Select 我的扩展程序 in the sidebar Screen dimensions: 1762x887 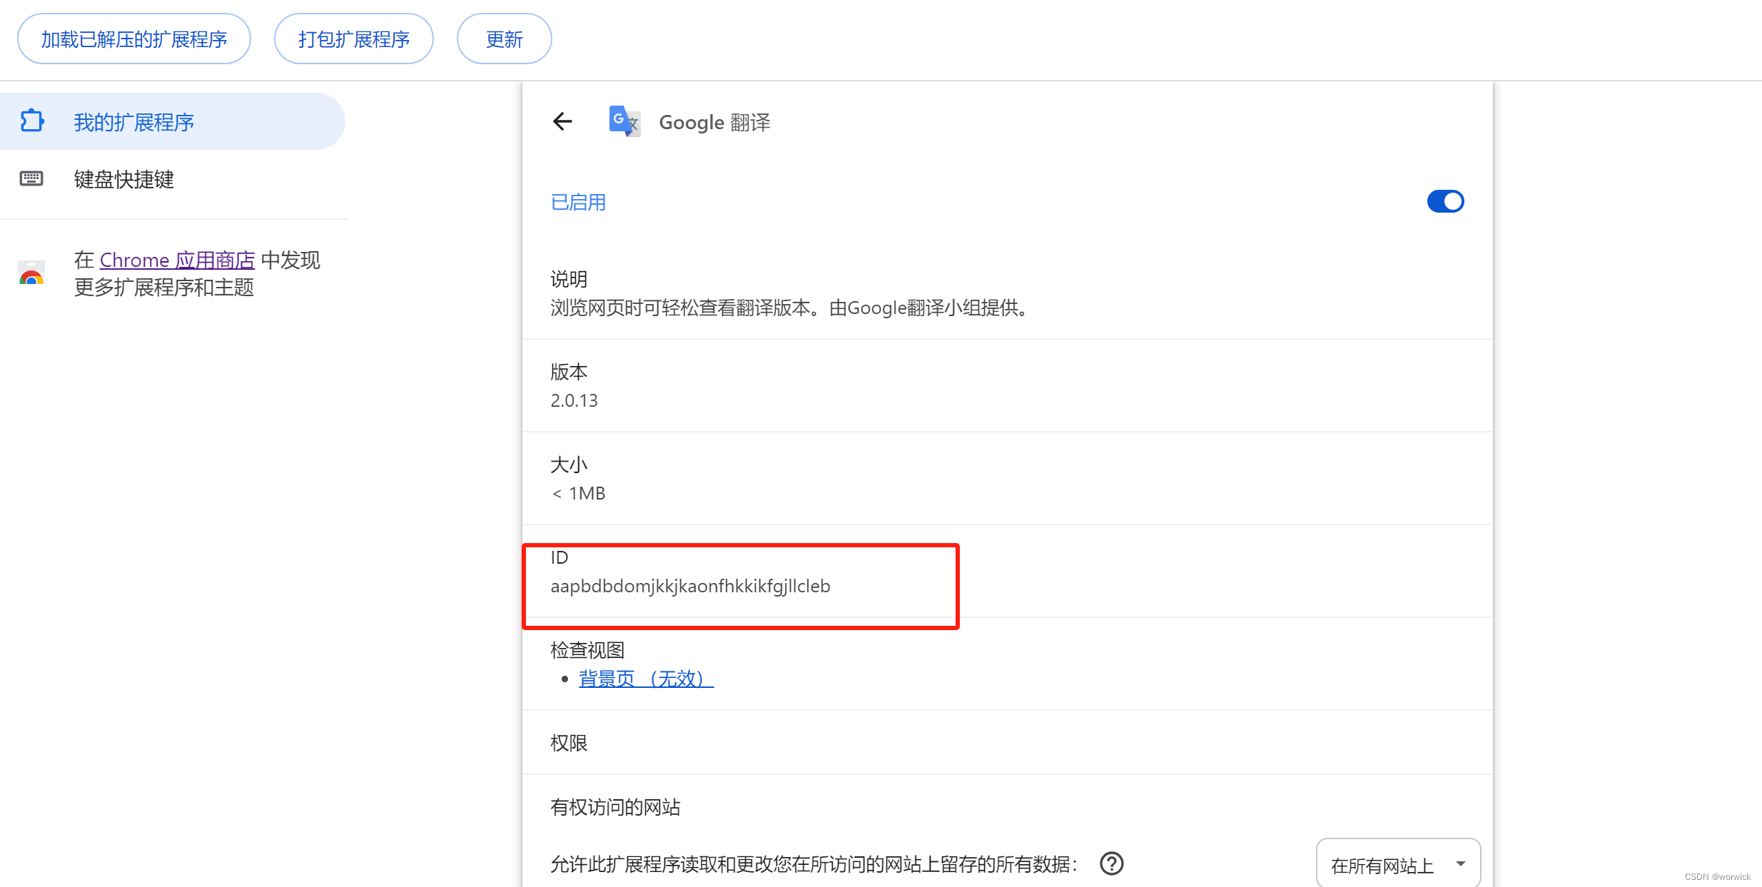coord(134,121)
